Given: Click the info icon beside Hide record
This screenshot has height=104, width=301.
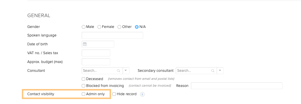Looking at the screenshot, I should click(142, 94).
